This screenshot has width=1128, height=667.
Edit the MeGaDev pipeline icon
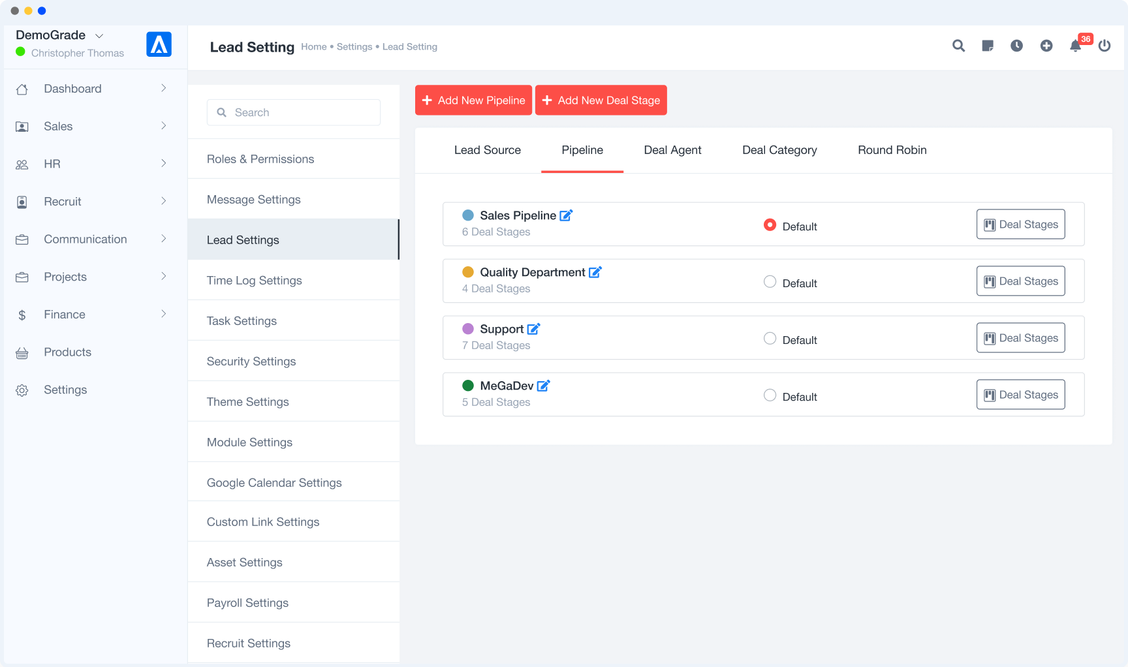pyautogui.click(x=543, y=386)
